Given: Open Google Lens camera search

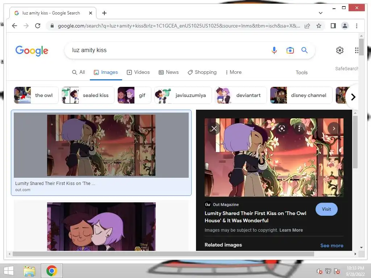Looking at the screenshot, I should [x=290, y=50].
